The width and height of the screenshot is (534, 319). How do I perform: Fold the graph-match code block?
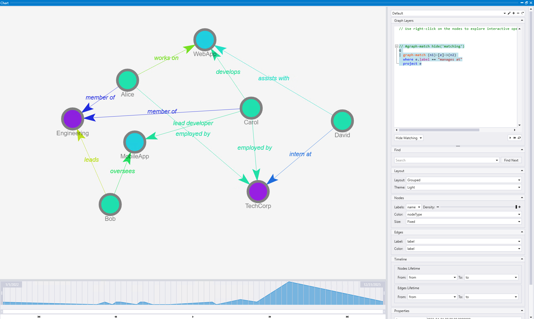click(x=397, y=46)
